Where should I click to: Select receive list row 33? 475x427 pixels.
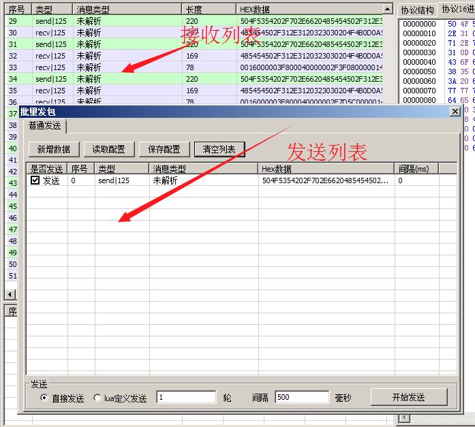[x=194, y=67]
